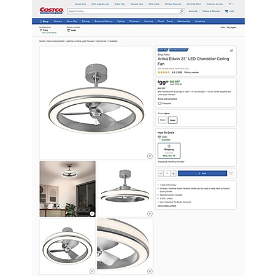Viewport: 276px width, 276px height.
Task: Click in the Search Costco field
Action: [x=124, y=11]
